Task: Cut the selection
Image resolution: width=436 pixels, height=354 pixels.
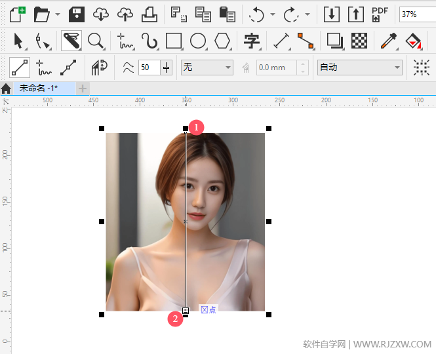Action: coord(178,14)
